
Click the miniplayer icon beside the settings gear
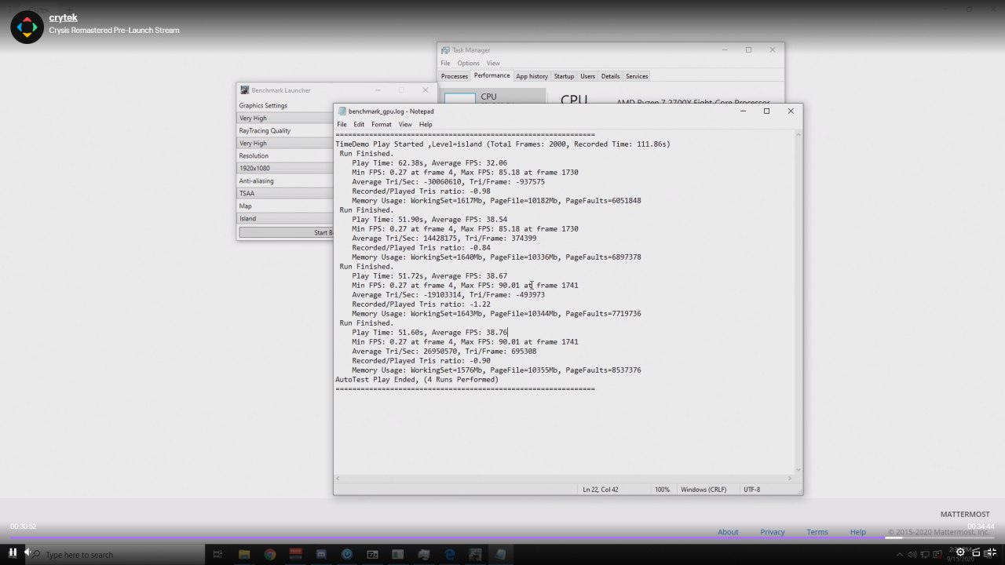976,552
